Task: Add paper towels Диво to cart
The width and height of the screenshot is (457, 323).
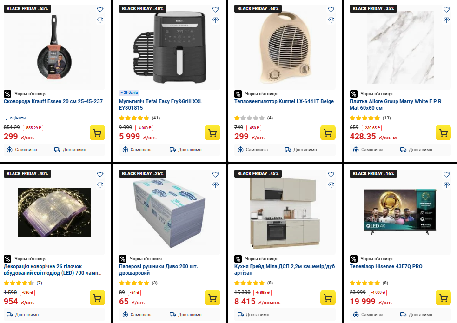Action: 212,298
